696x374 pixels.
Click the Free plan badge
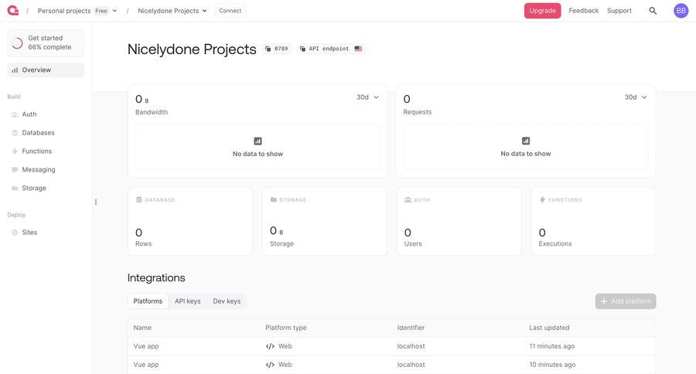click(x=101, y=11)
